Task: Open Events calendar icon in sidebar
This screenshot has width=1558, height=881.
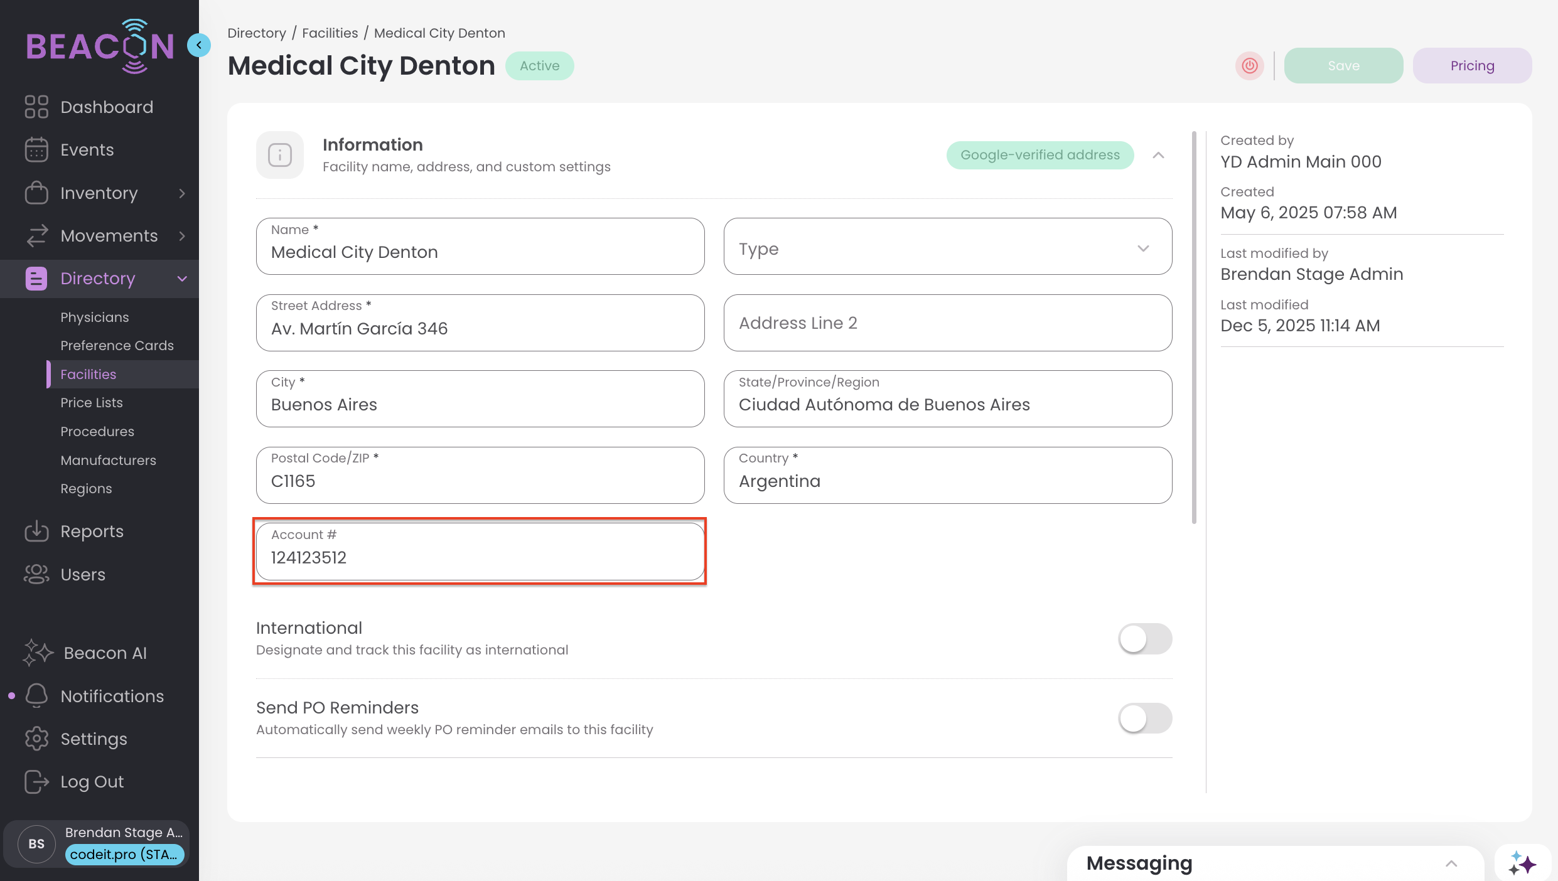Action: [36, 150]
